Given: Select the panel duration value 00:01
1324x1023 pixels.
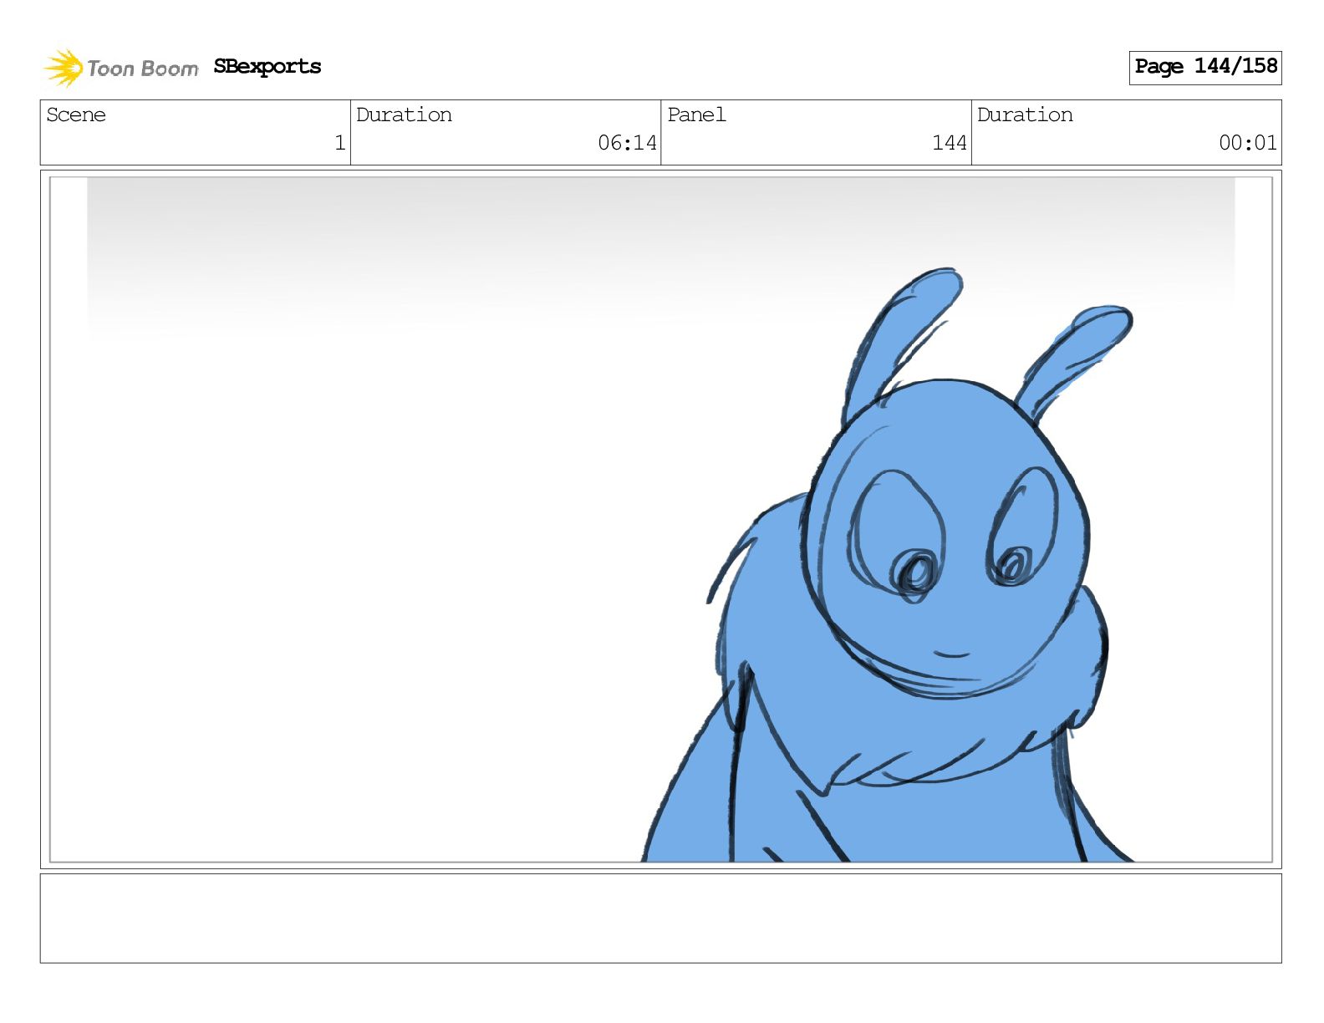Looking at the screenshot, I should (x=1247, y=143).
